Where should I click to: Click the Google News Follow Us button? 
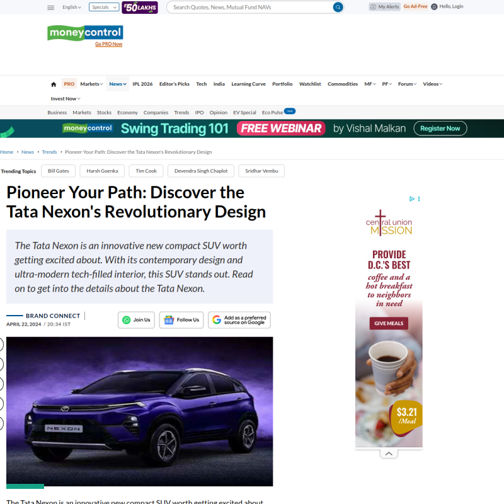click(x=181, y=320)
